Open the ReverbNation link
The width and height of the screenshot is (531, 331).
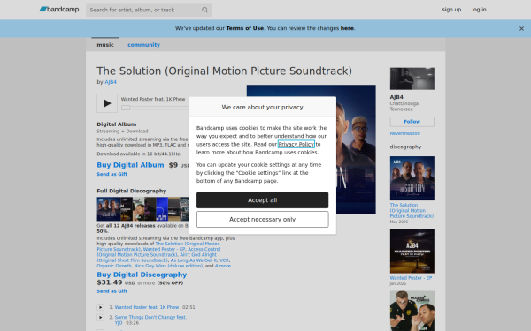[x=405, y=133]
